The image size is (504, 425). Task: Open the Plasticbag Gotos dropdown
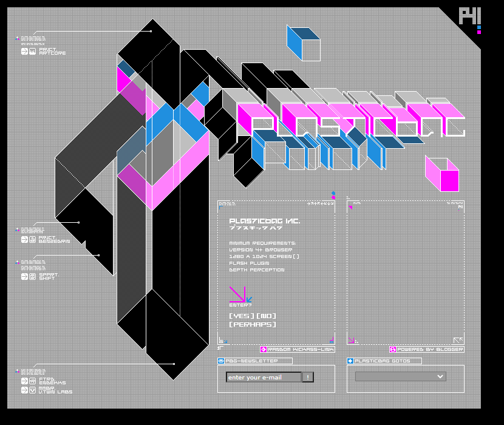(401, 376)
